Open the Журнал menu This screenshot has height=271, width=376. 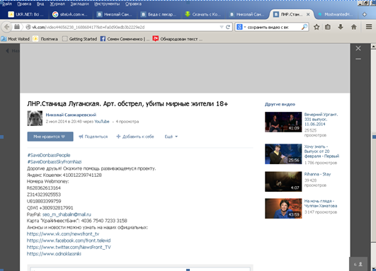57,4
